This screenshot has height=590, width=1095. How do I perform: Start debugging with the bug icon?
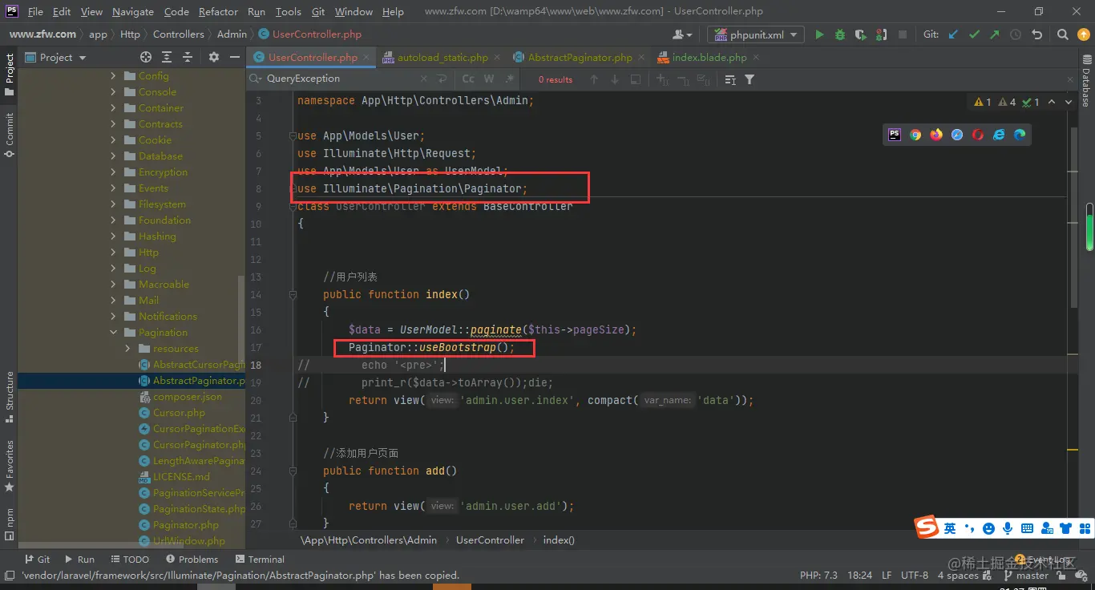[x=839, y=34]
